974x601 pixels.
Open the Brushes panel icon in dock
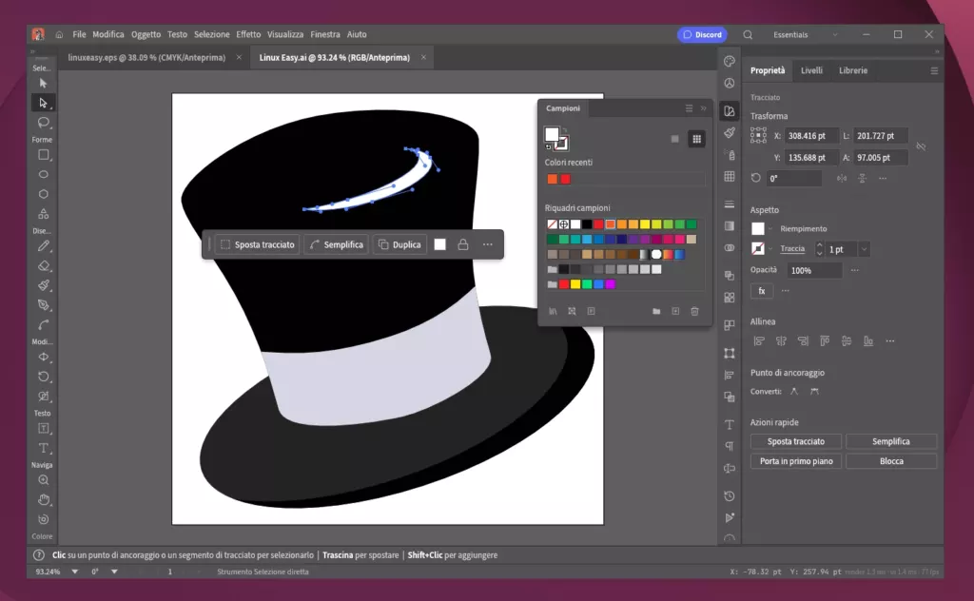tap(730, 133)
